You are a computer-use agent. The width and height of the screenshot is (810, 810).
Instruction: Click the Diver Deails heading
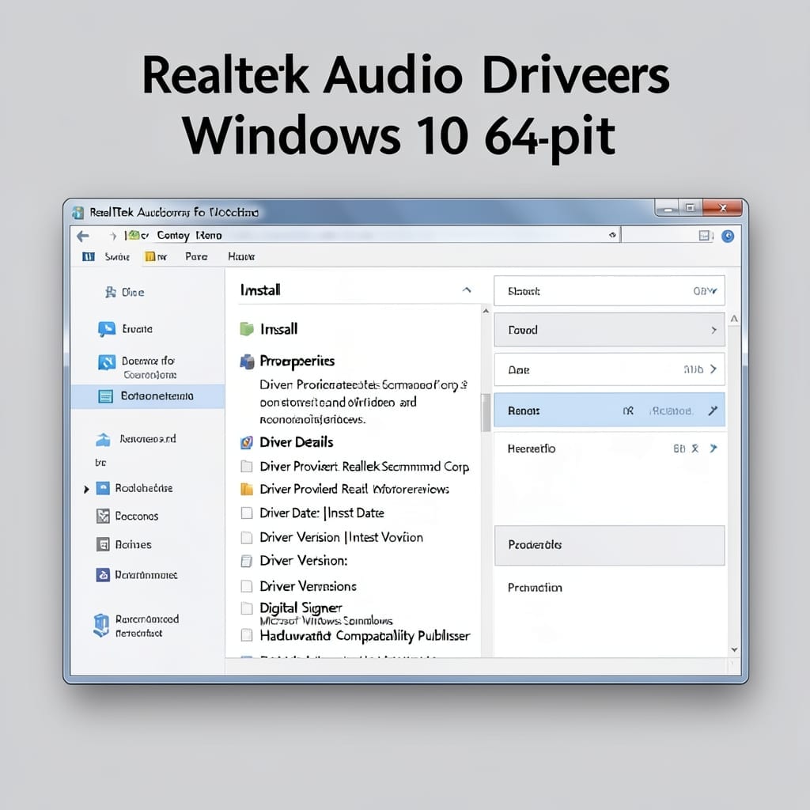coord(296,442)
